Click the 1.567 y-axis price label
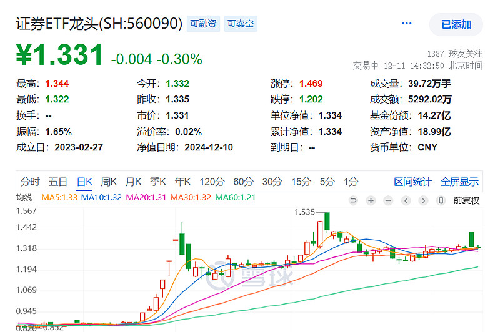 click(x=26, y=211)
